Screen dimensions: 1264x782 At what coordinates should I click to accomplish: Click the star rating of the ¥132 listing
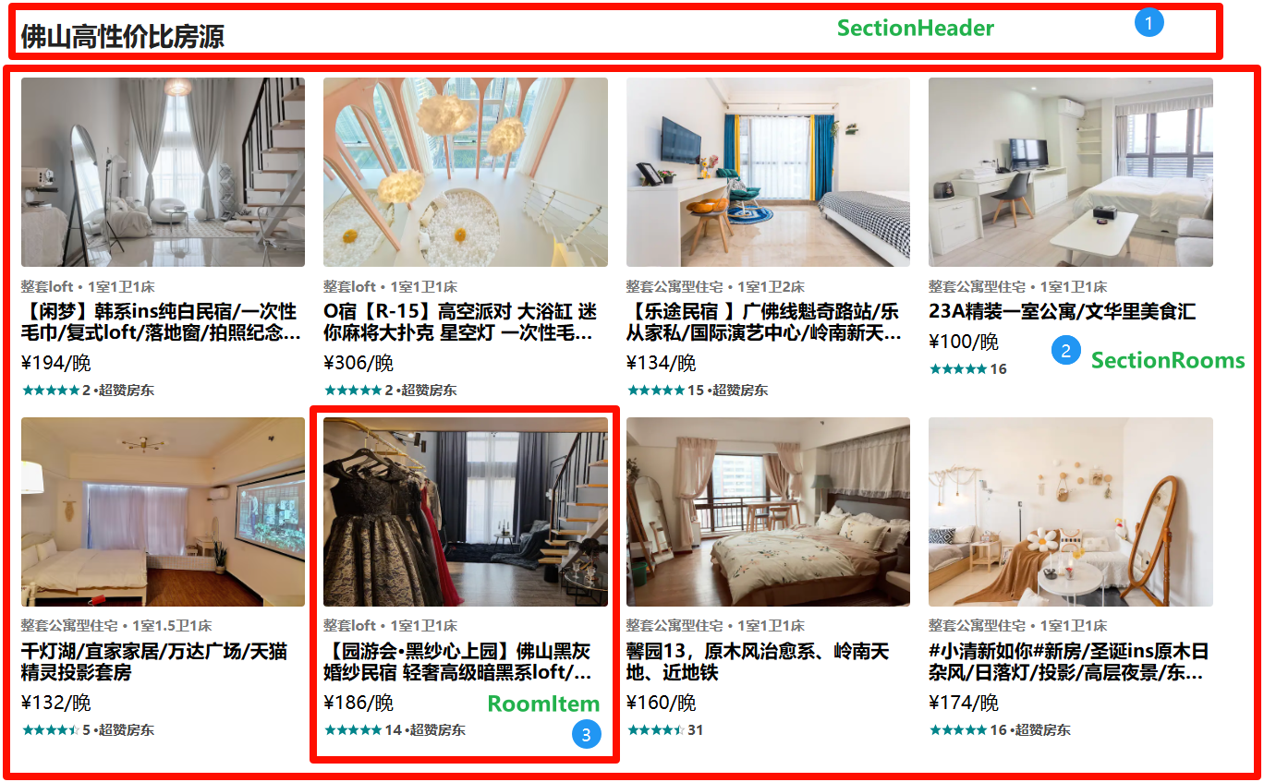(51, 730)
